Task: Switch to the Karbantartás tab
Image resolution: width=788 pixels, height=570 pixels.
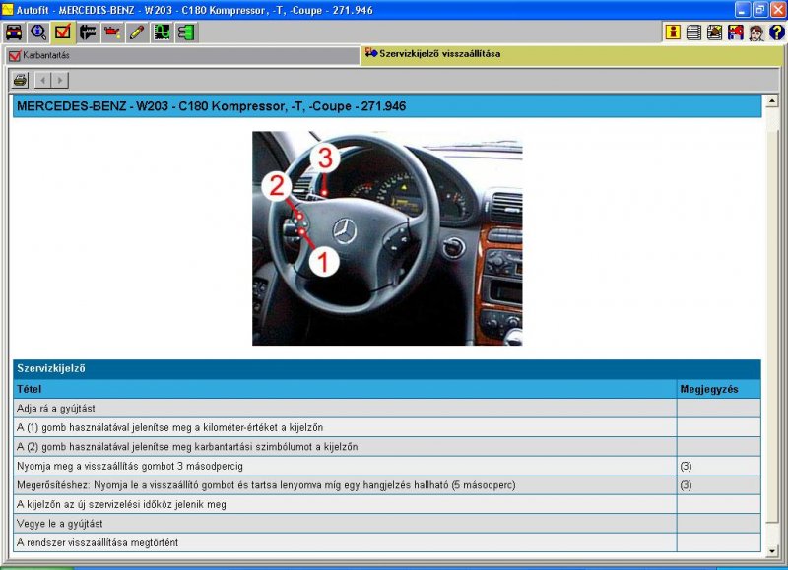Action: pyautogui.click(x=182, y=55)
